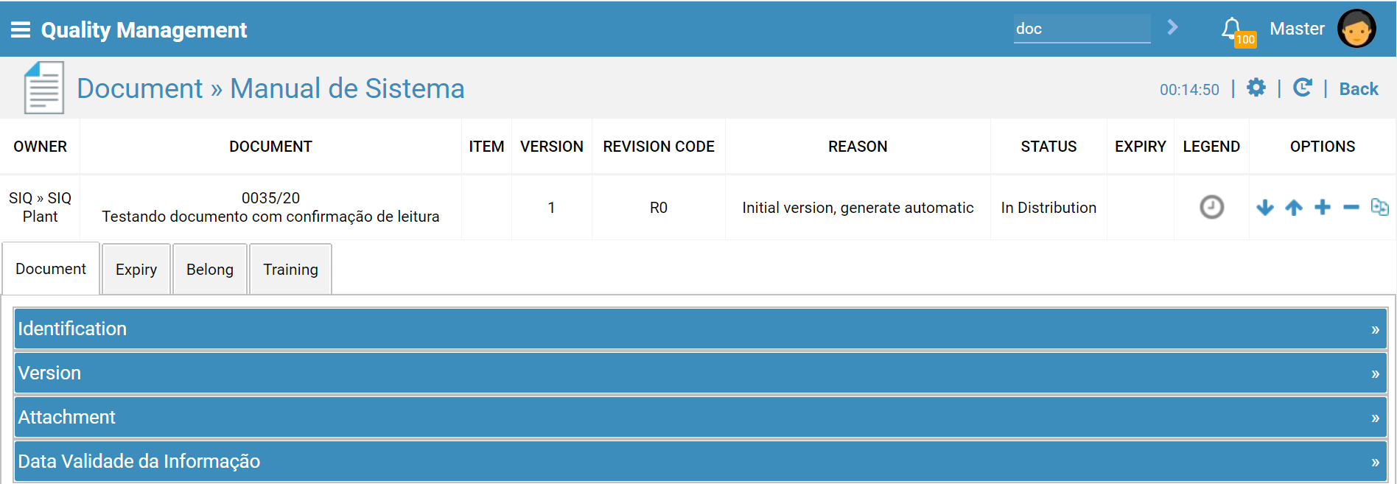
Task: Click the LEGEND column header
Action: (1211, 147)
